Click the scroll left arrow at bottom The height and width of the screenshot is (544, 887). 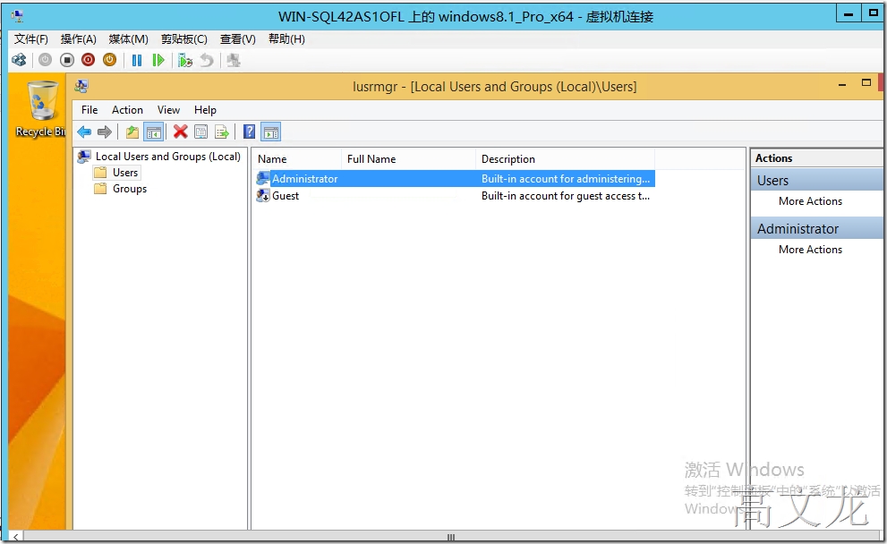click(x=16, y=537)
